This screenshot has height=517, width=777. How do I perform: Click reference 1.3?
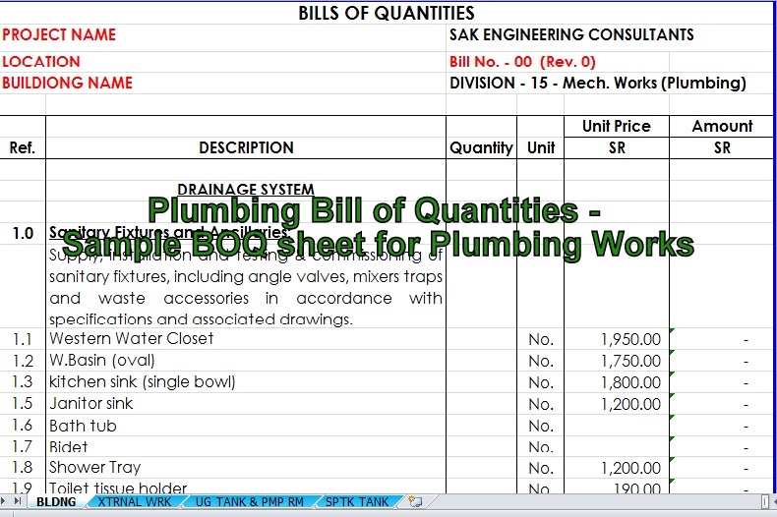pos(23,381)
